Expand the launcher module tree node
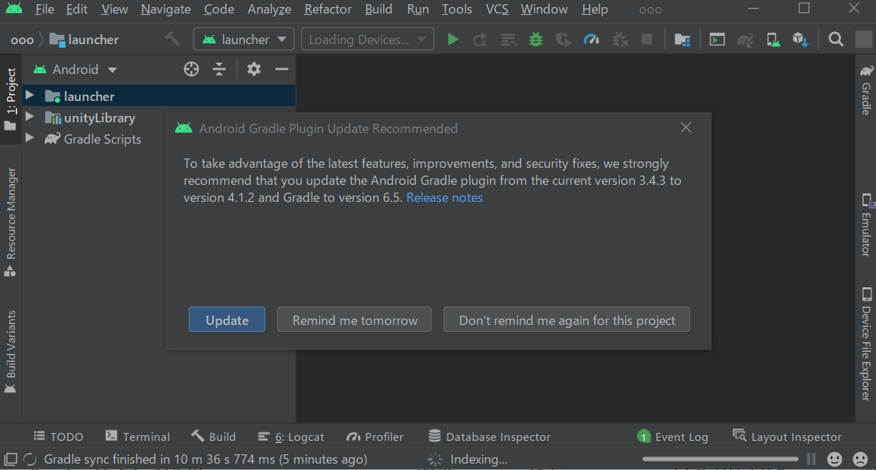Screen dimensions: 876x470 30,95
